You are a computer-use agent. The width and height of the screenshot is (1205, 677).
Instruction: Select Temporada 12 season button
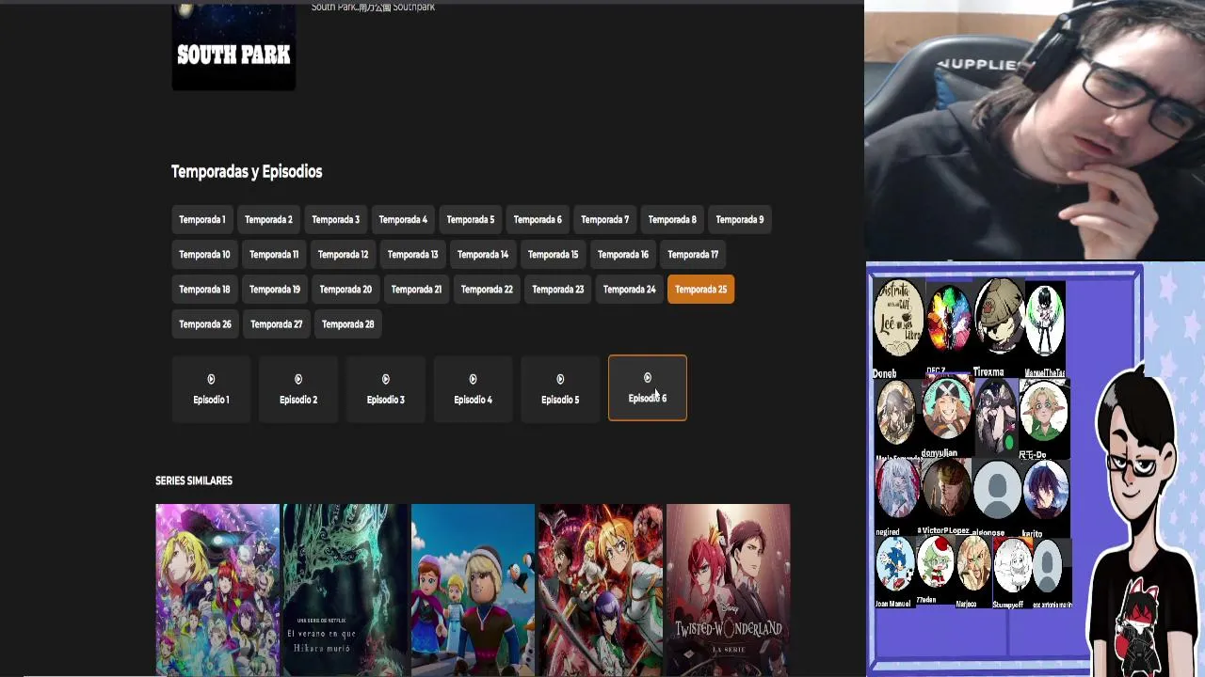pyautogui.click(x=343, y=255)
